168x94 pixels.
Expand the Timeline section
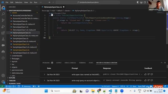(x=12, y=81)
